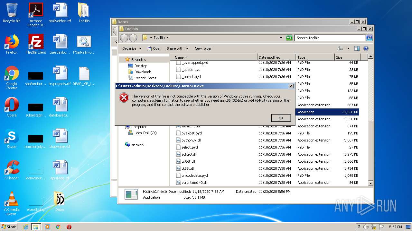Image resolution: width=412 pixels, height=231 pixels.
Task: Click OK in the error dialog
Action: pyautogui.click(x=281, y=118)
